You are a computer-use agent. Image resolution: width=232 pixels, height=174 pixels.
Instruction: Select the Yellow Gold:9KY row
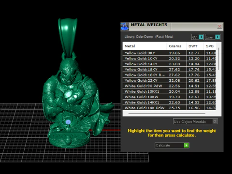click(x=169, y=53)
